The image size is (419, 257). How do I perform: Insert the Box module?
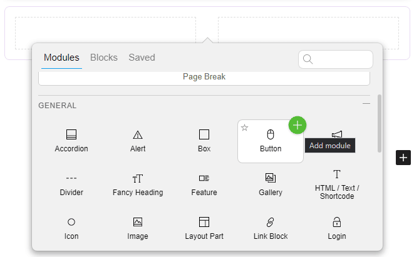204,140
